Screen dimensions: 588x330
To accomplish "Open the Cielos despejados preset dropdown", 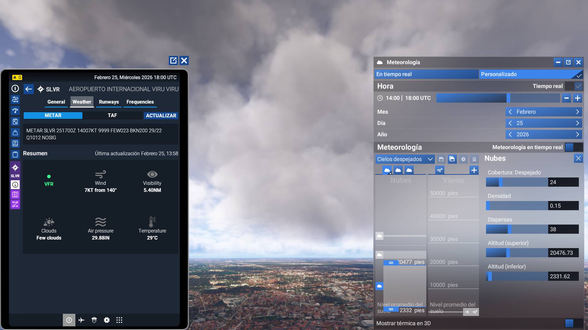I will pos(405,159).
